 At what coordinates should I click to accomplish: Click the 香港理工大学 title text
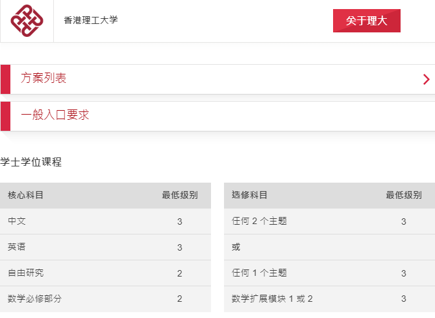click(91, 20)
